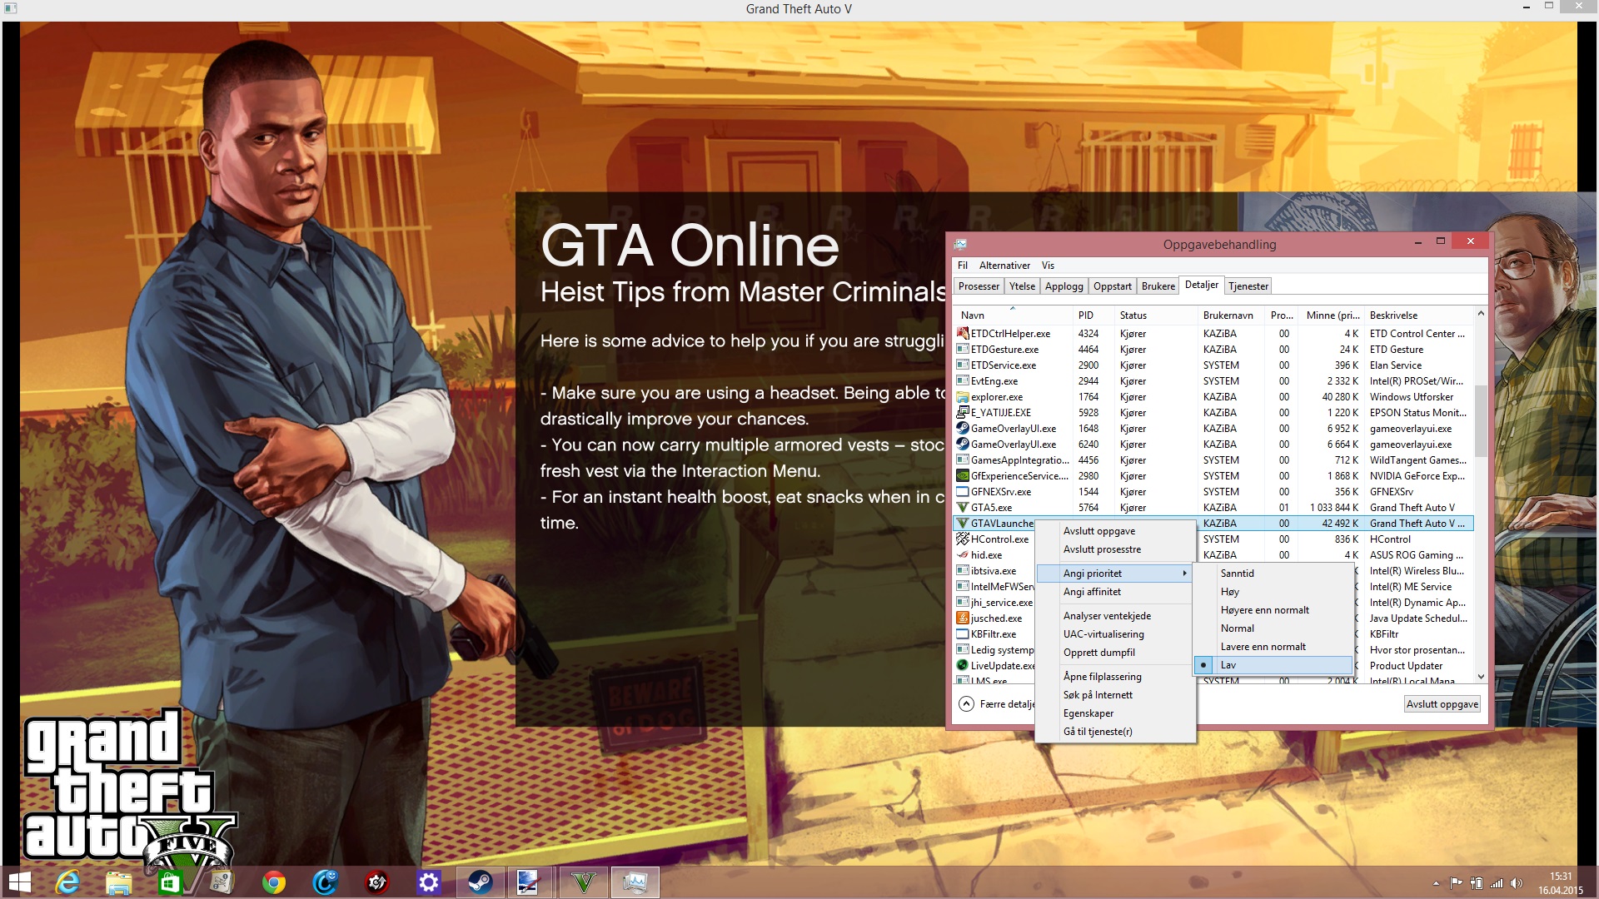
Task: Click the volume icon in system tray
Action: (x=1516, y=883)
